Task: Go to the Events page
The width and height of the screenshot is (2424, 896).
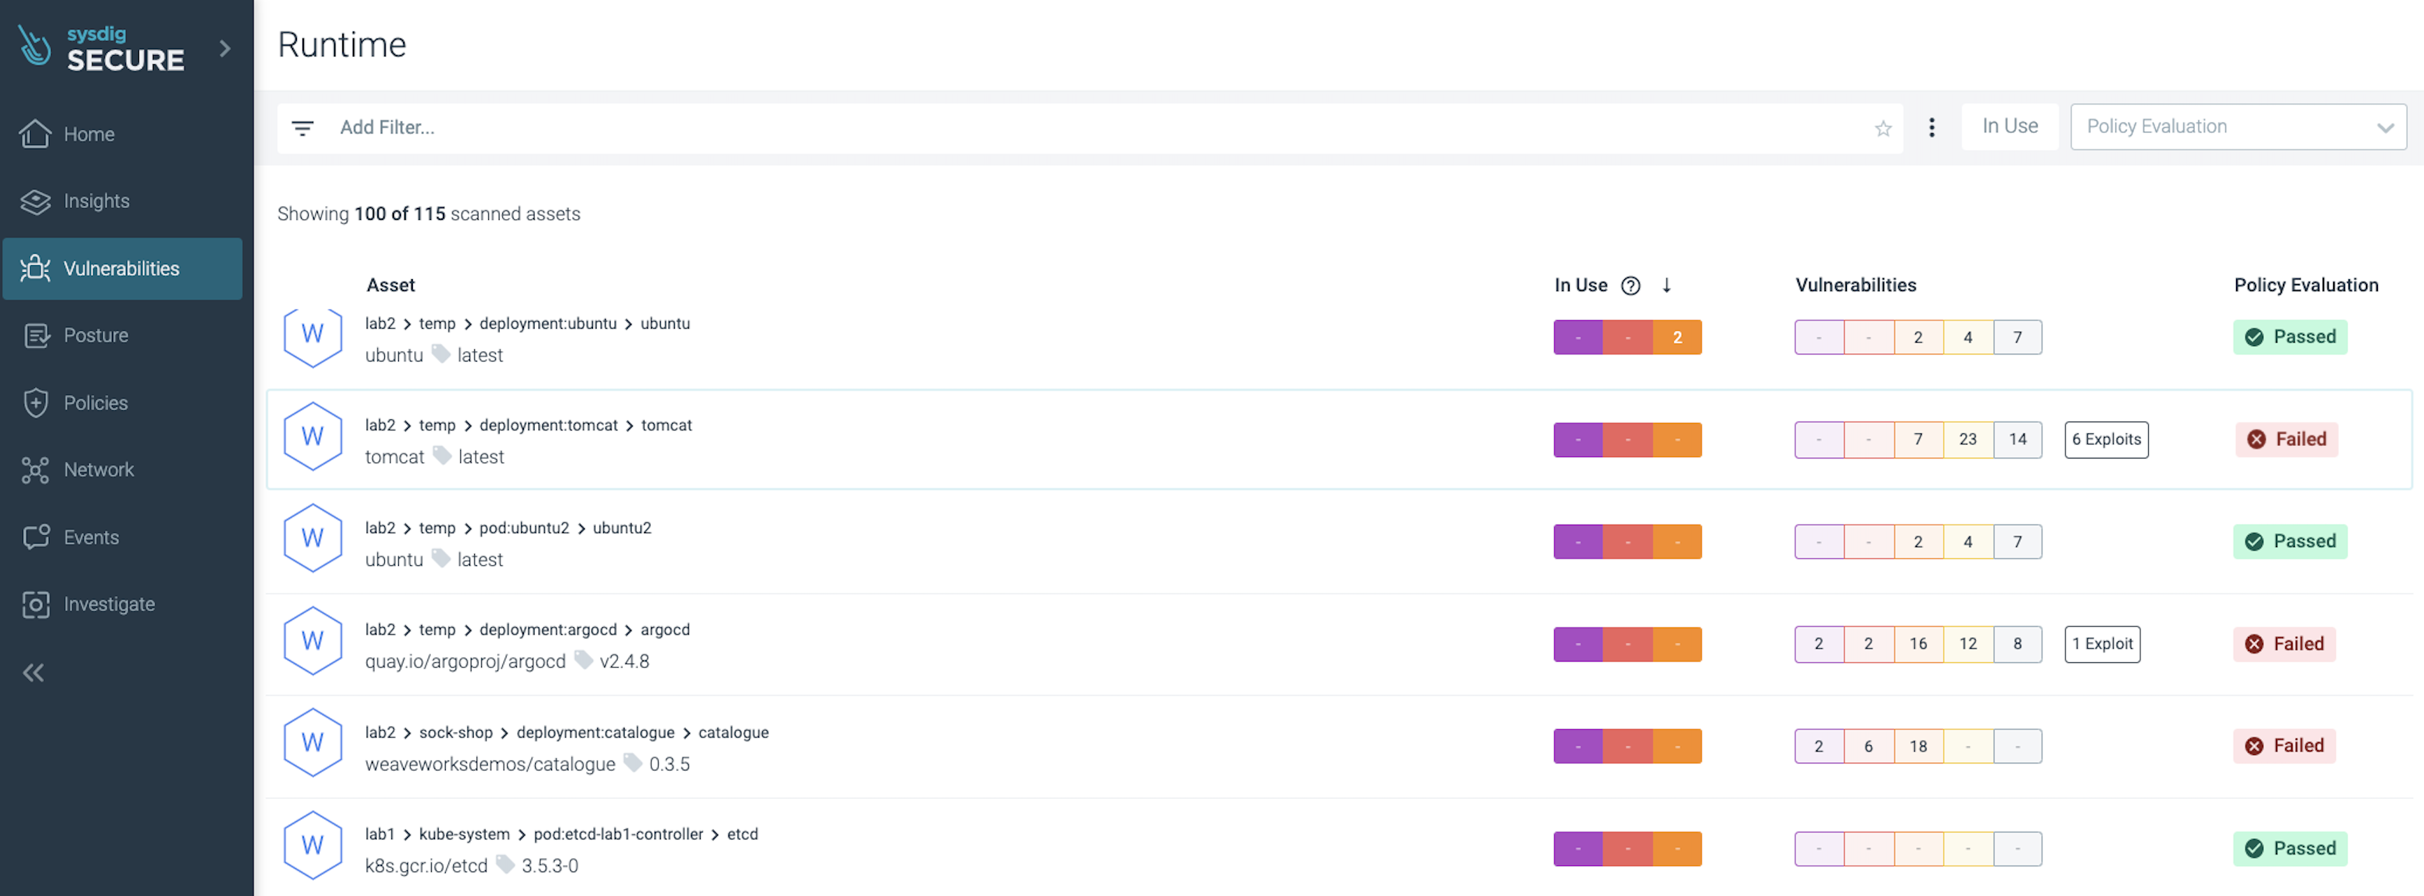Action: click(x=90, y=538)
